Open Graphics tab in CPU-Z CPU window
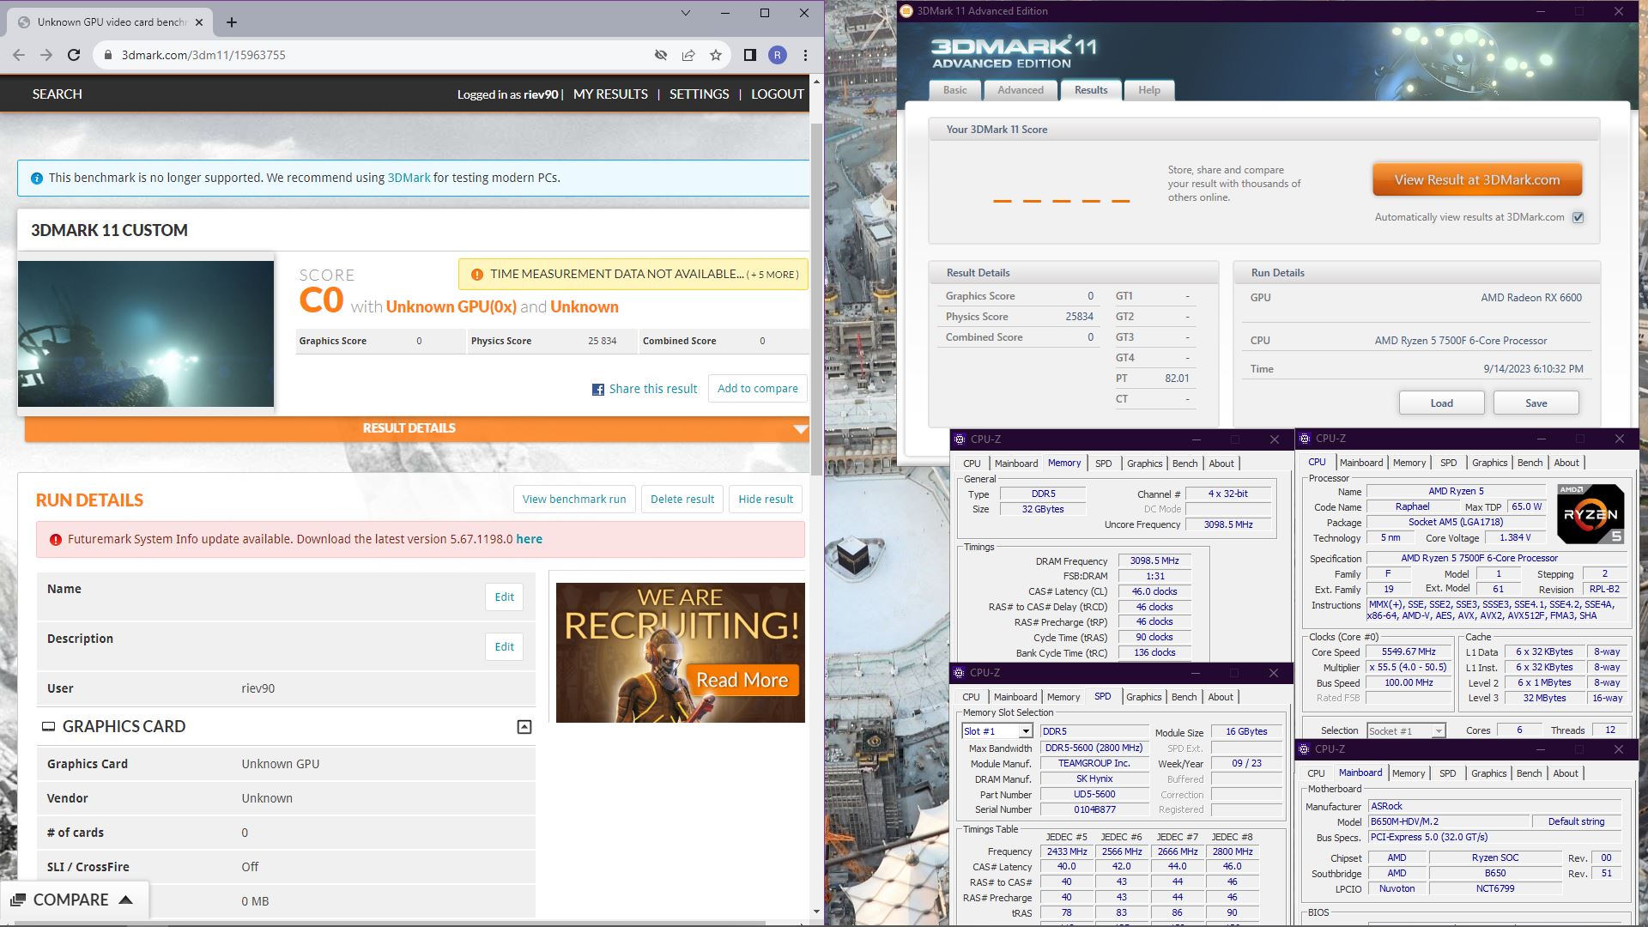Viewport: 1648px width, 927px height. click(x=1489, y=463)
